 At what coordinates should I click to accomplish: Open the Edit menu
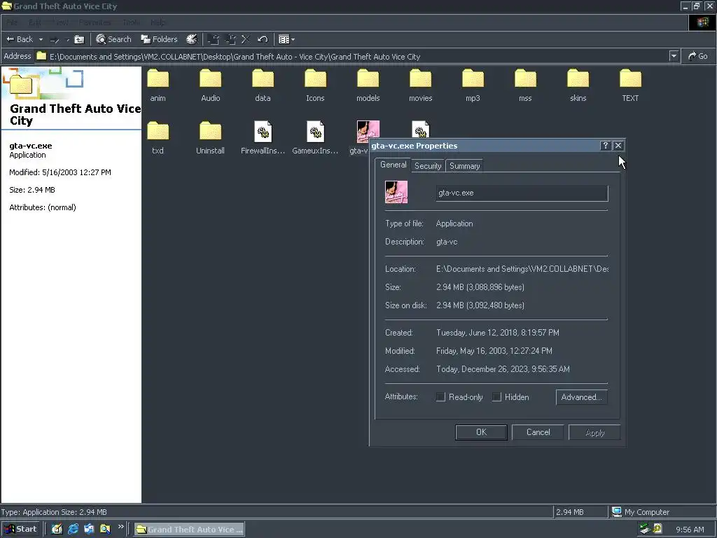click(35, 22)
